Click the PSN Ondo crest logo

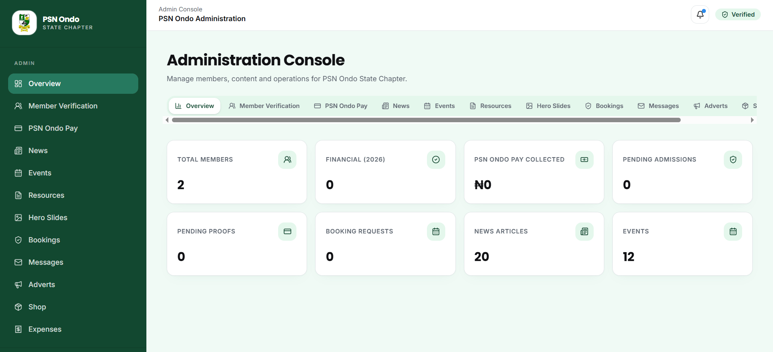tap(24, 23)
